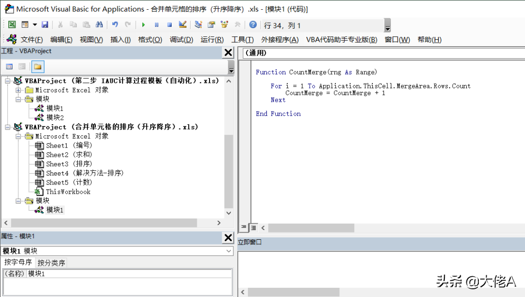
Task: Expand the first project's Microsoft Excel 对象 folder
Action: (x=18, y=90)
